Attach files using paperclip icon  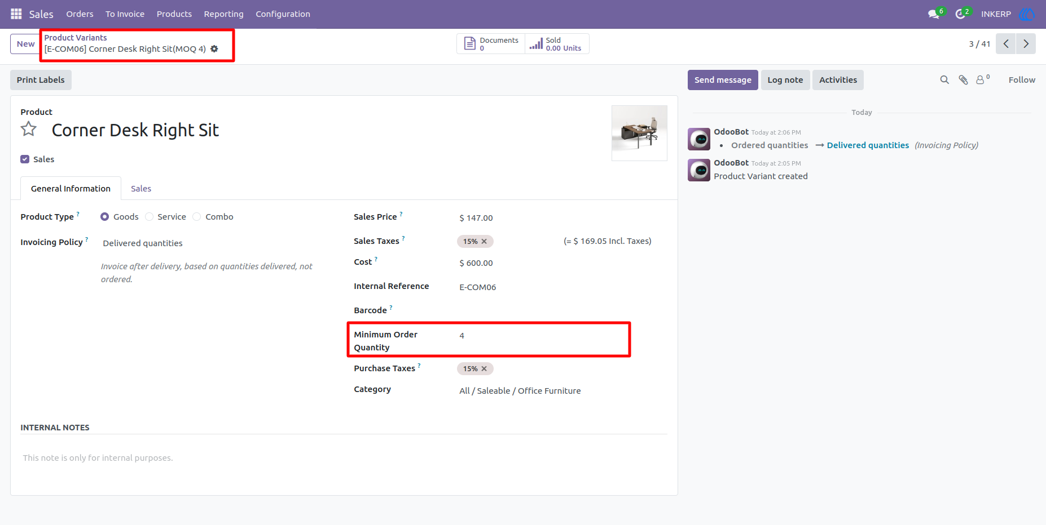coord(964,80)
